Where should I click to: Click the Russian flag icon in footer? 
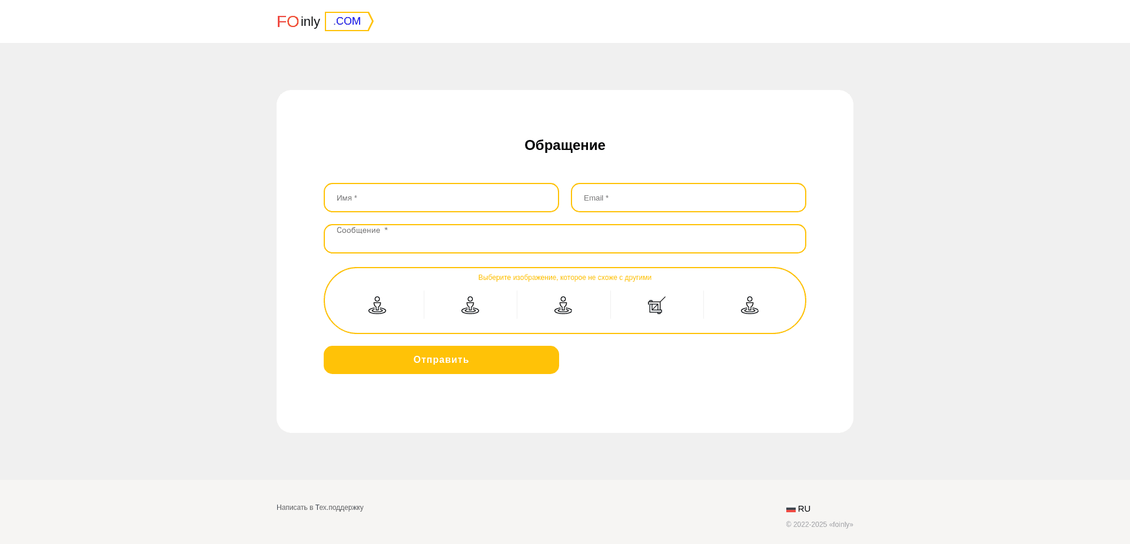(790, 509)
